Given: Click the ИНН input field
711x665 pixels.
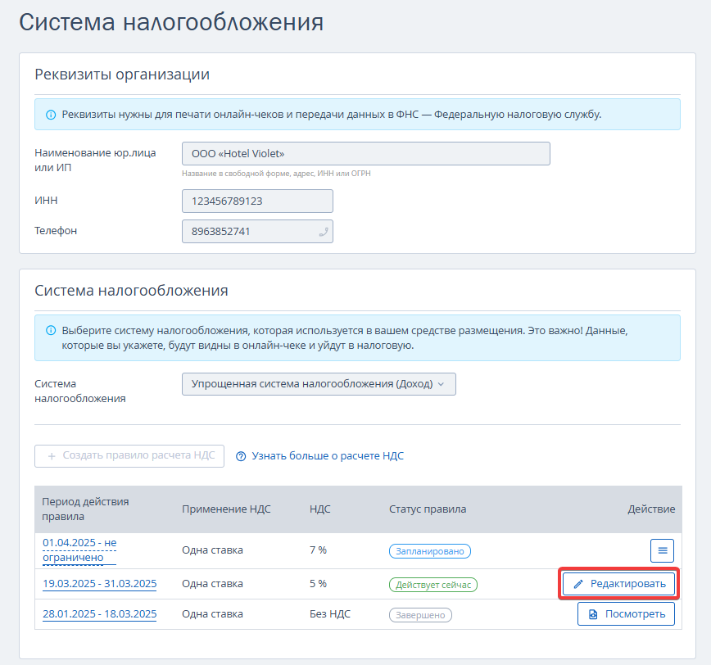Looking at the screenshot, I should (x=257, y=201).
